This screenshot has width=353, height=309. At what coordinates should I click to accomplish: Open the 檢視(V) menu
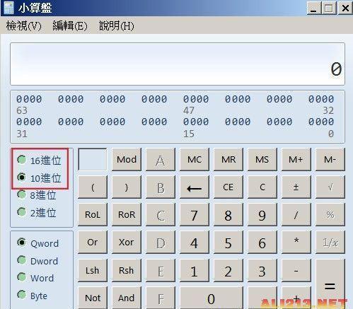click(24, 25)
